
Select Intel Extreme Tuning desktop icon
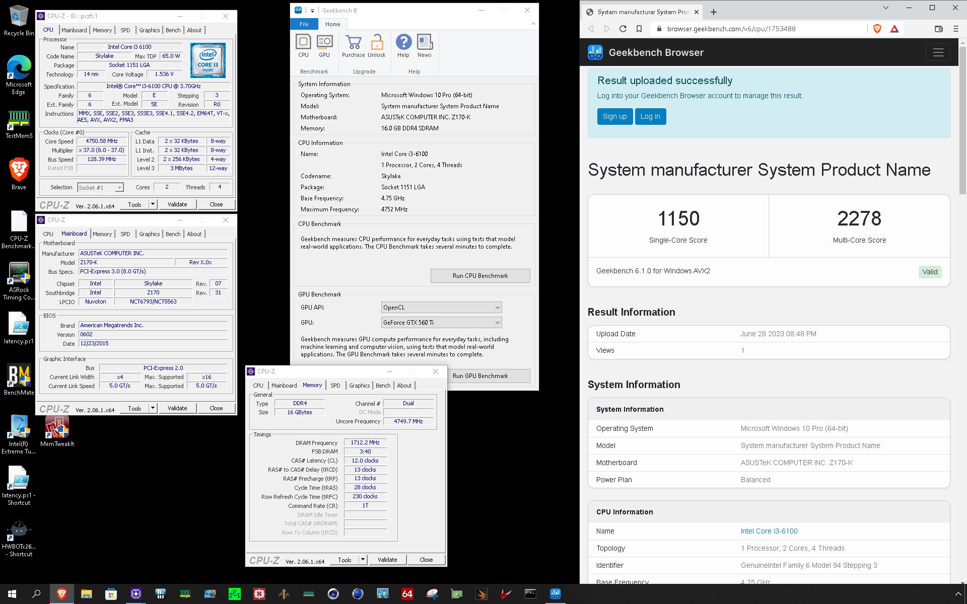19,435
